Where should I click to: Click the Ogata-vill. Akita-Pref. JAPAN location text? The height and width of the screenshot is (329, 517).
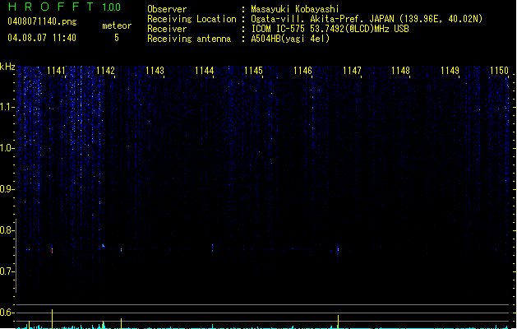[x=367, y=19]
